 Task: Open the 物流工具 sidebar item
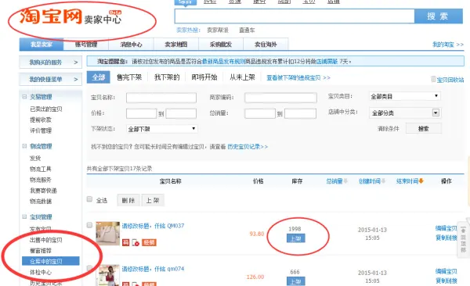pos(41,169)
